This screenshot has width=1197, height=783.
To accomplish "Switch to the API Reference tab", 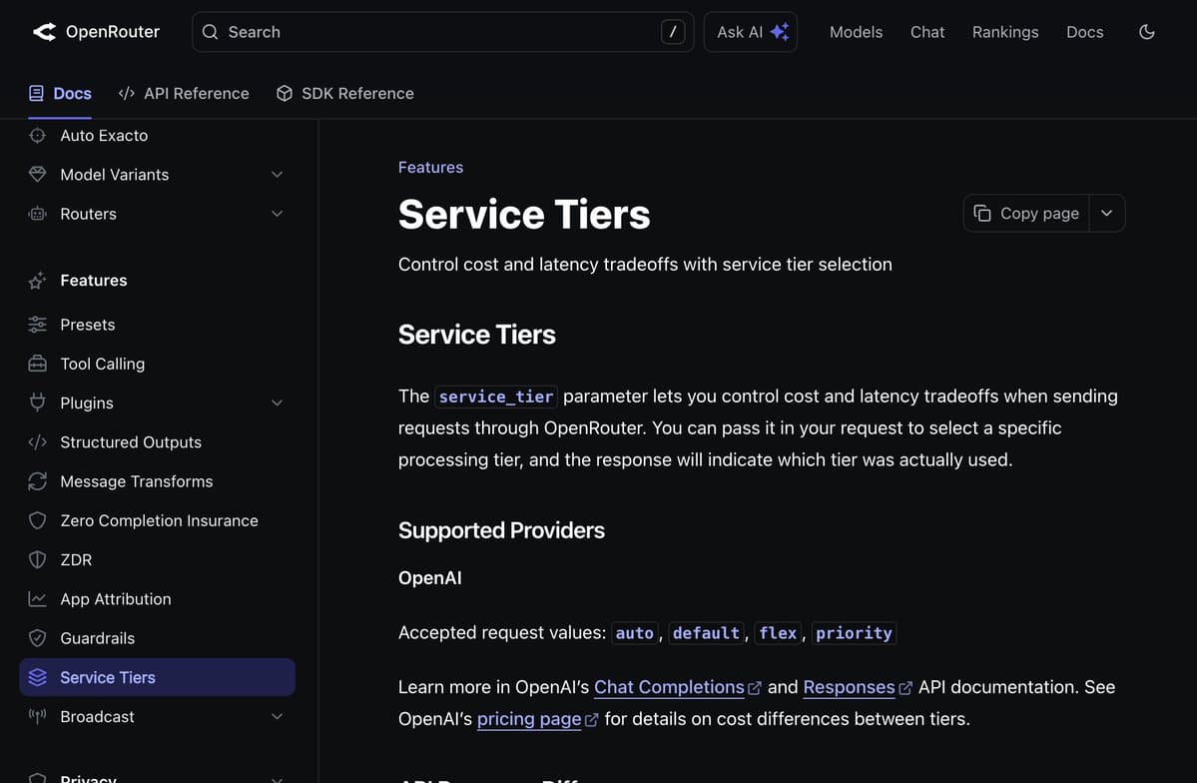I will pos(184,93).
